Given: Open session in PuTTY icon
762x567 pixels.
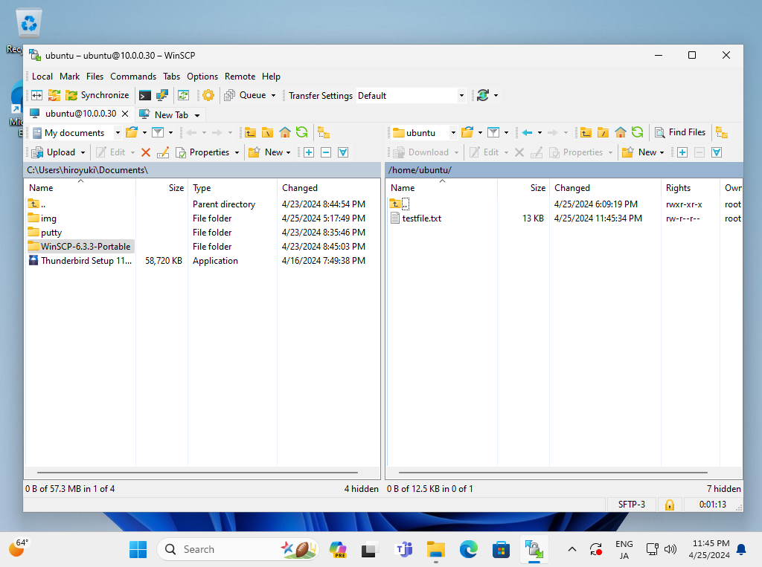Looking at the screenshot, I should [161, 95].
